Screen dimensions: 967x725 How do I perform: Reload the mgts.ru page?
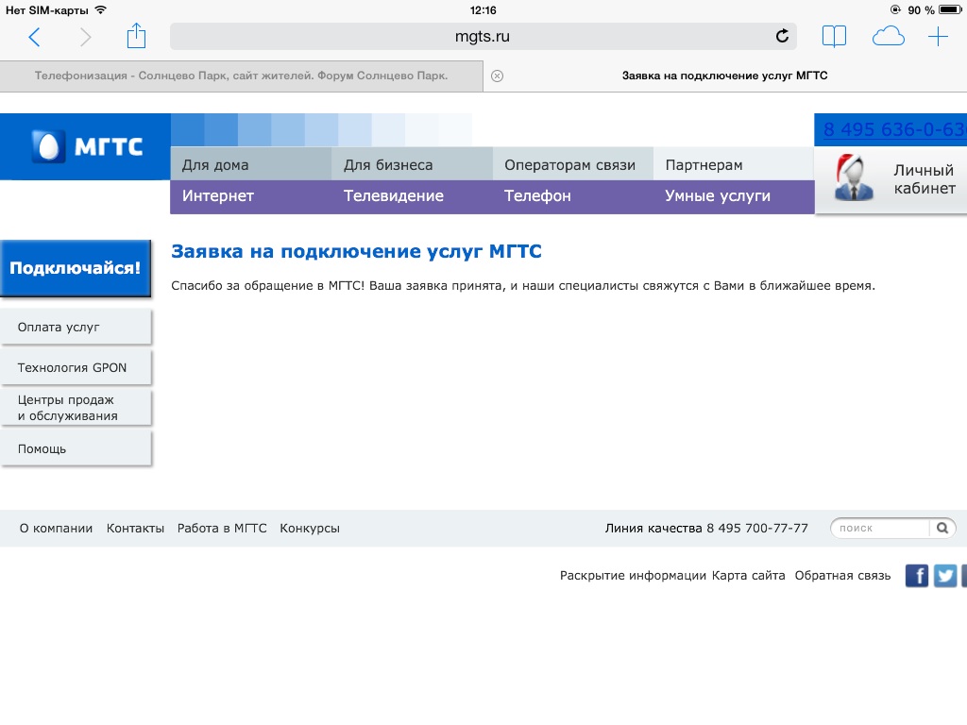782,36
